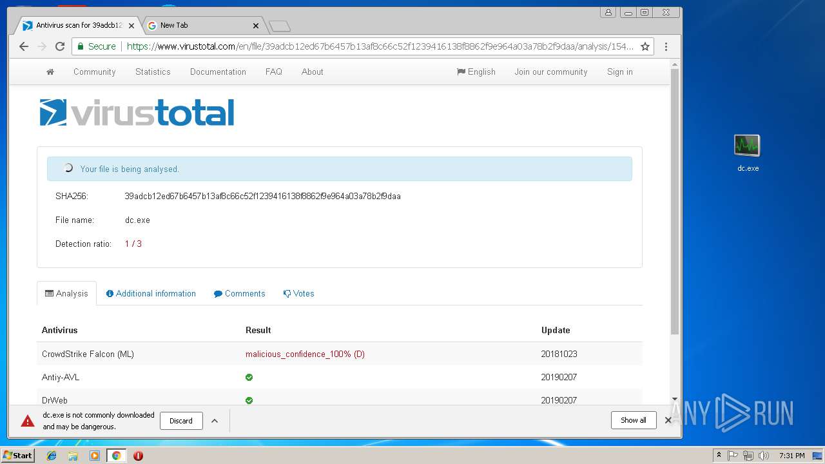Image resolution: width=825 pixels, height=464 pixels.
Task: Click the download warning triangle icon
Action: tap(28, 421)
